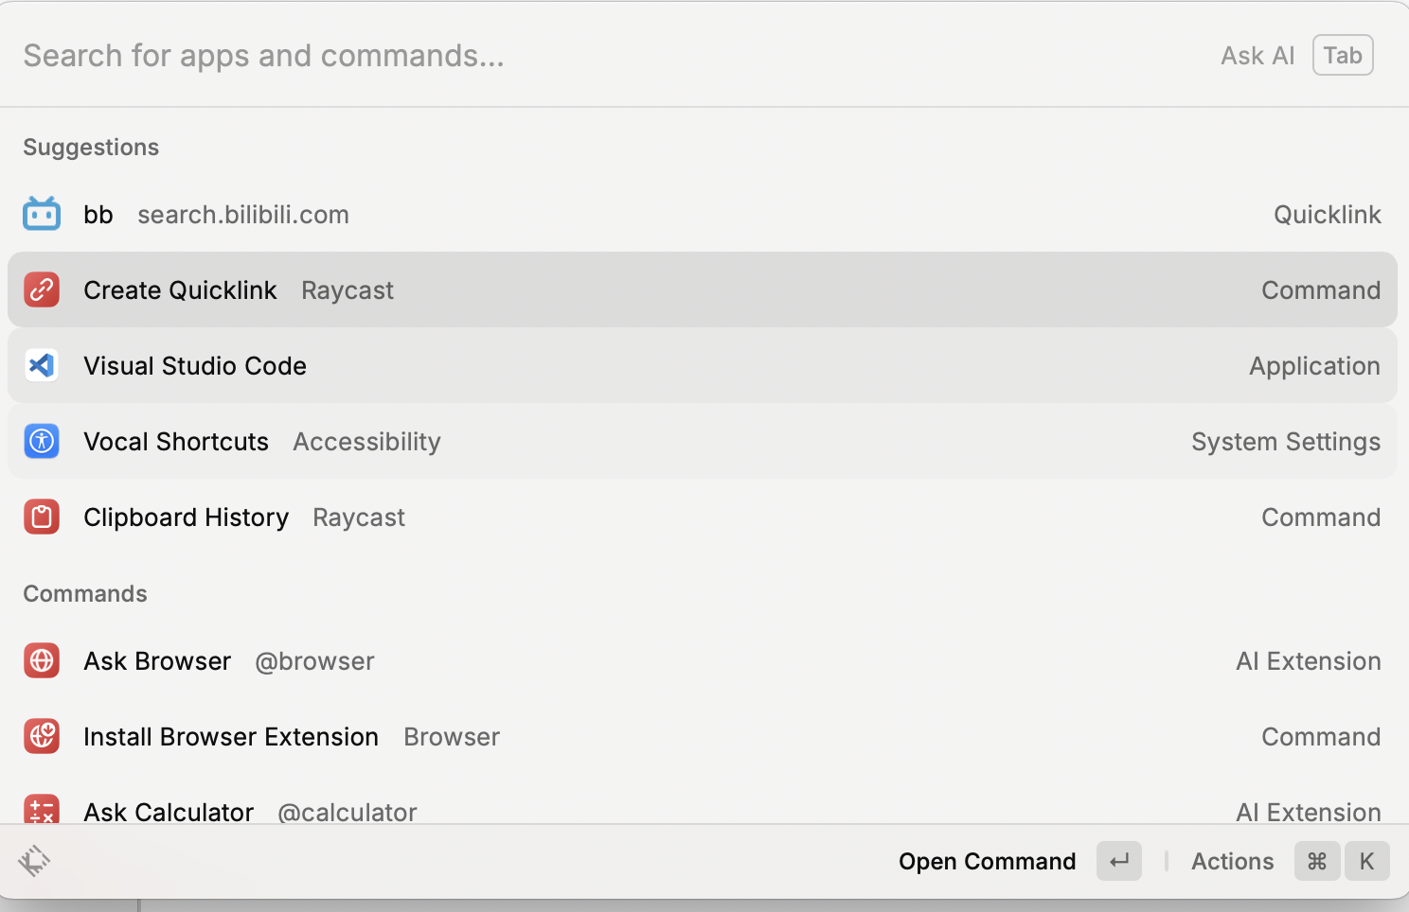This screenshot has width=1409, height=912.
Task: Click the bilibili quicklink icon
Action: [42, 215]
